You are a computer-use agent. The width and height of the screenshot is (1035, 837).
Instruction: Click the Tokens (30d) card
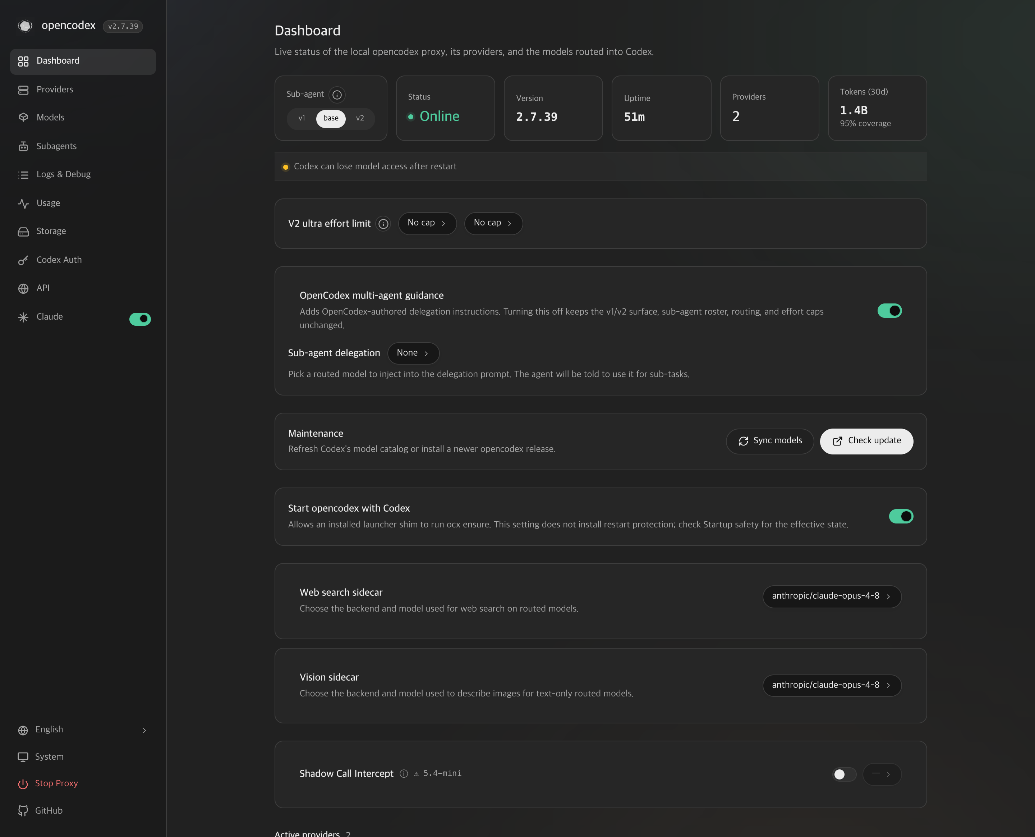(877, 109)
